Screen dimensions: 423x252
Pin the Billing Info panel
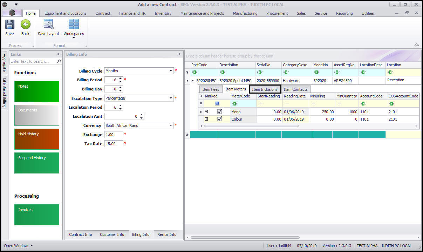[x=179, y=54]
